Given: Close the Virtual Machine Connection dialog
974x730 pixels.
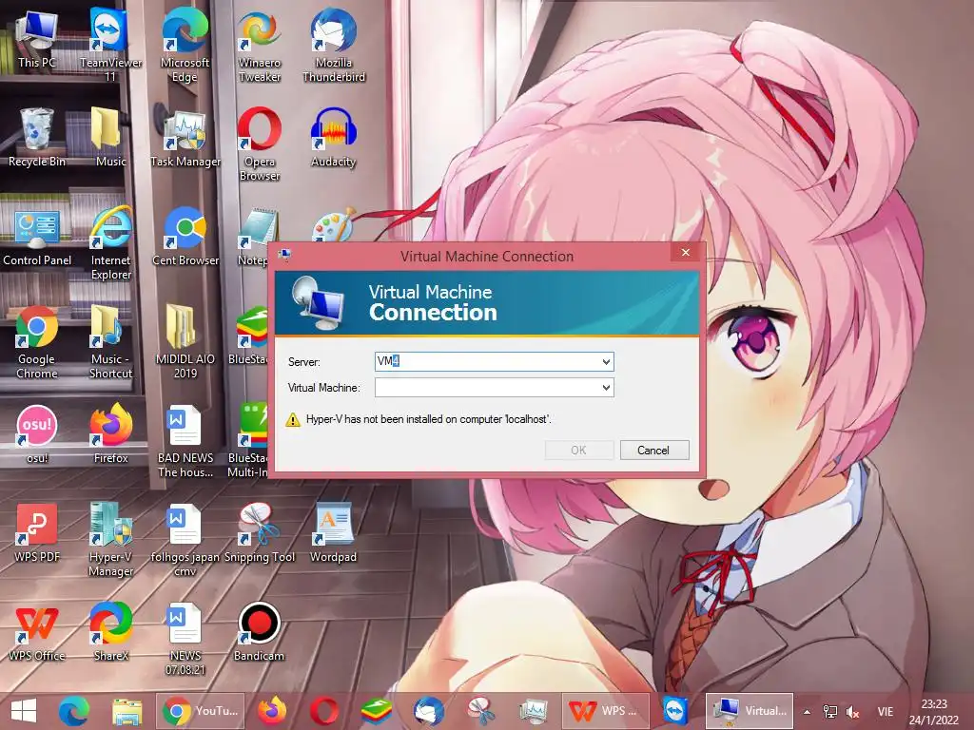Looking at the screenshot, I should [x=685, y=252].
